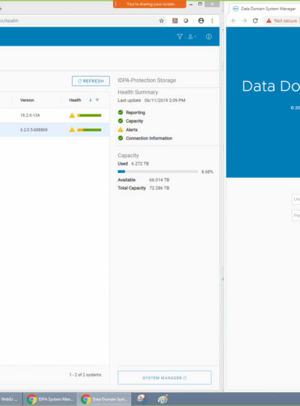Viewport: 300px width, 406px height.
Task: Open the Chrome profile avatar icon
Action: 201,21
